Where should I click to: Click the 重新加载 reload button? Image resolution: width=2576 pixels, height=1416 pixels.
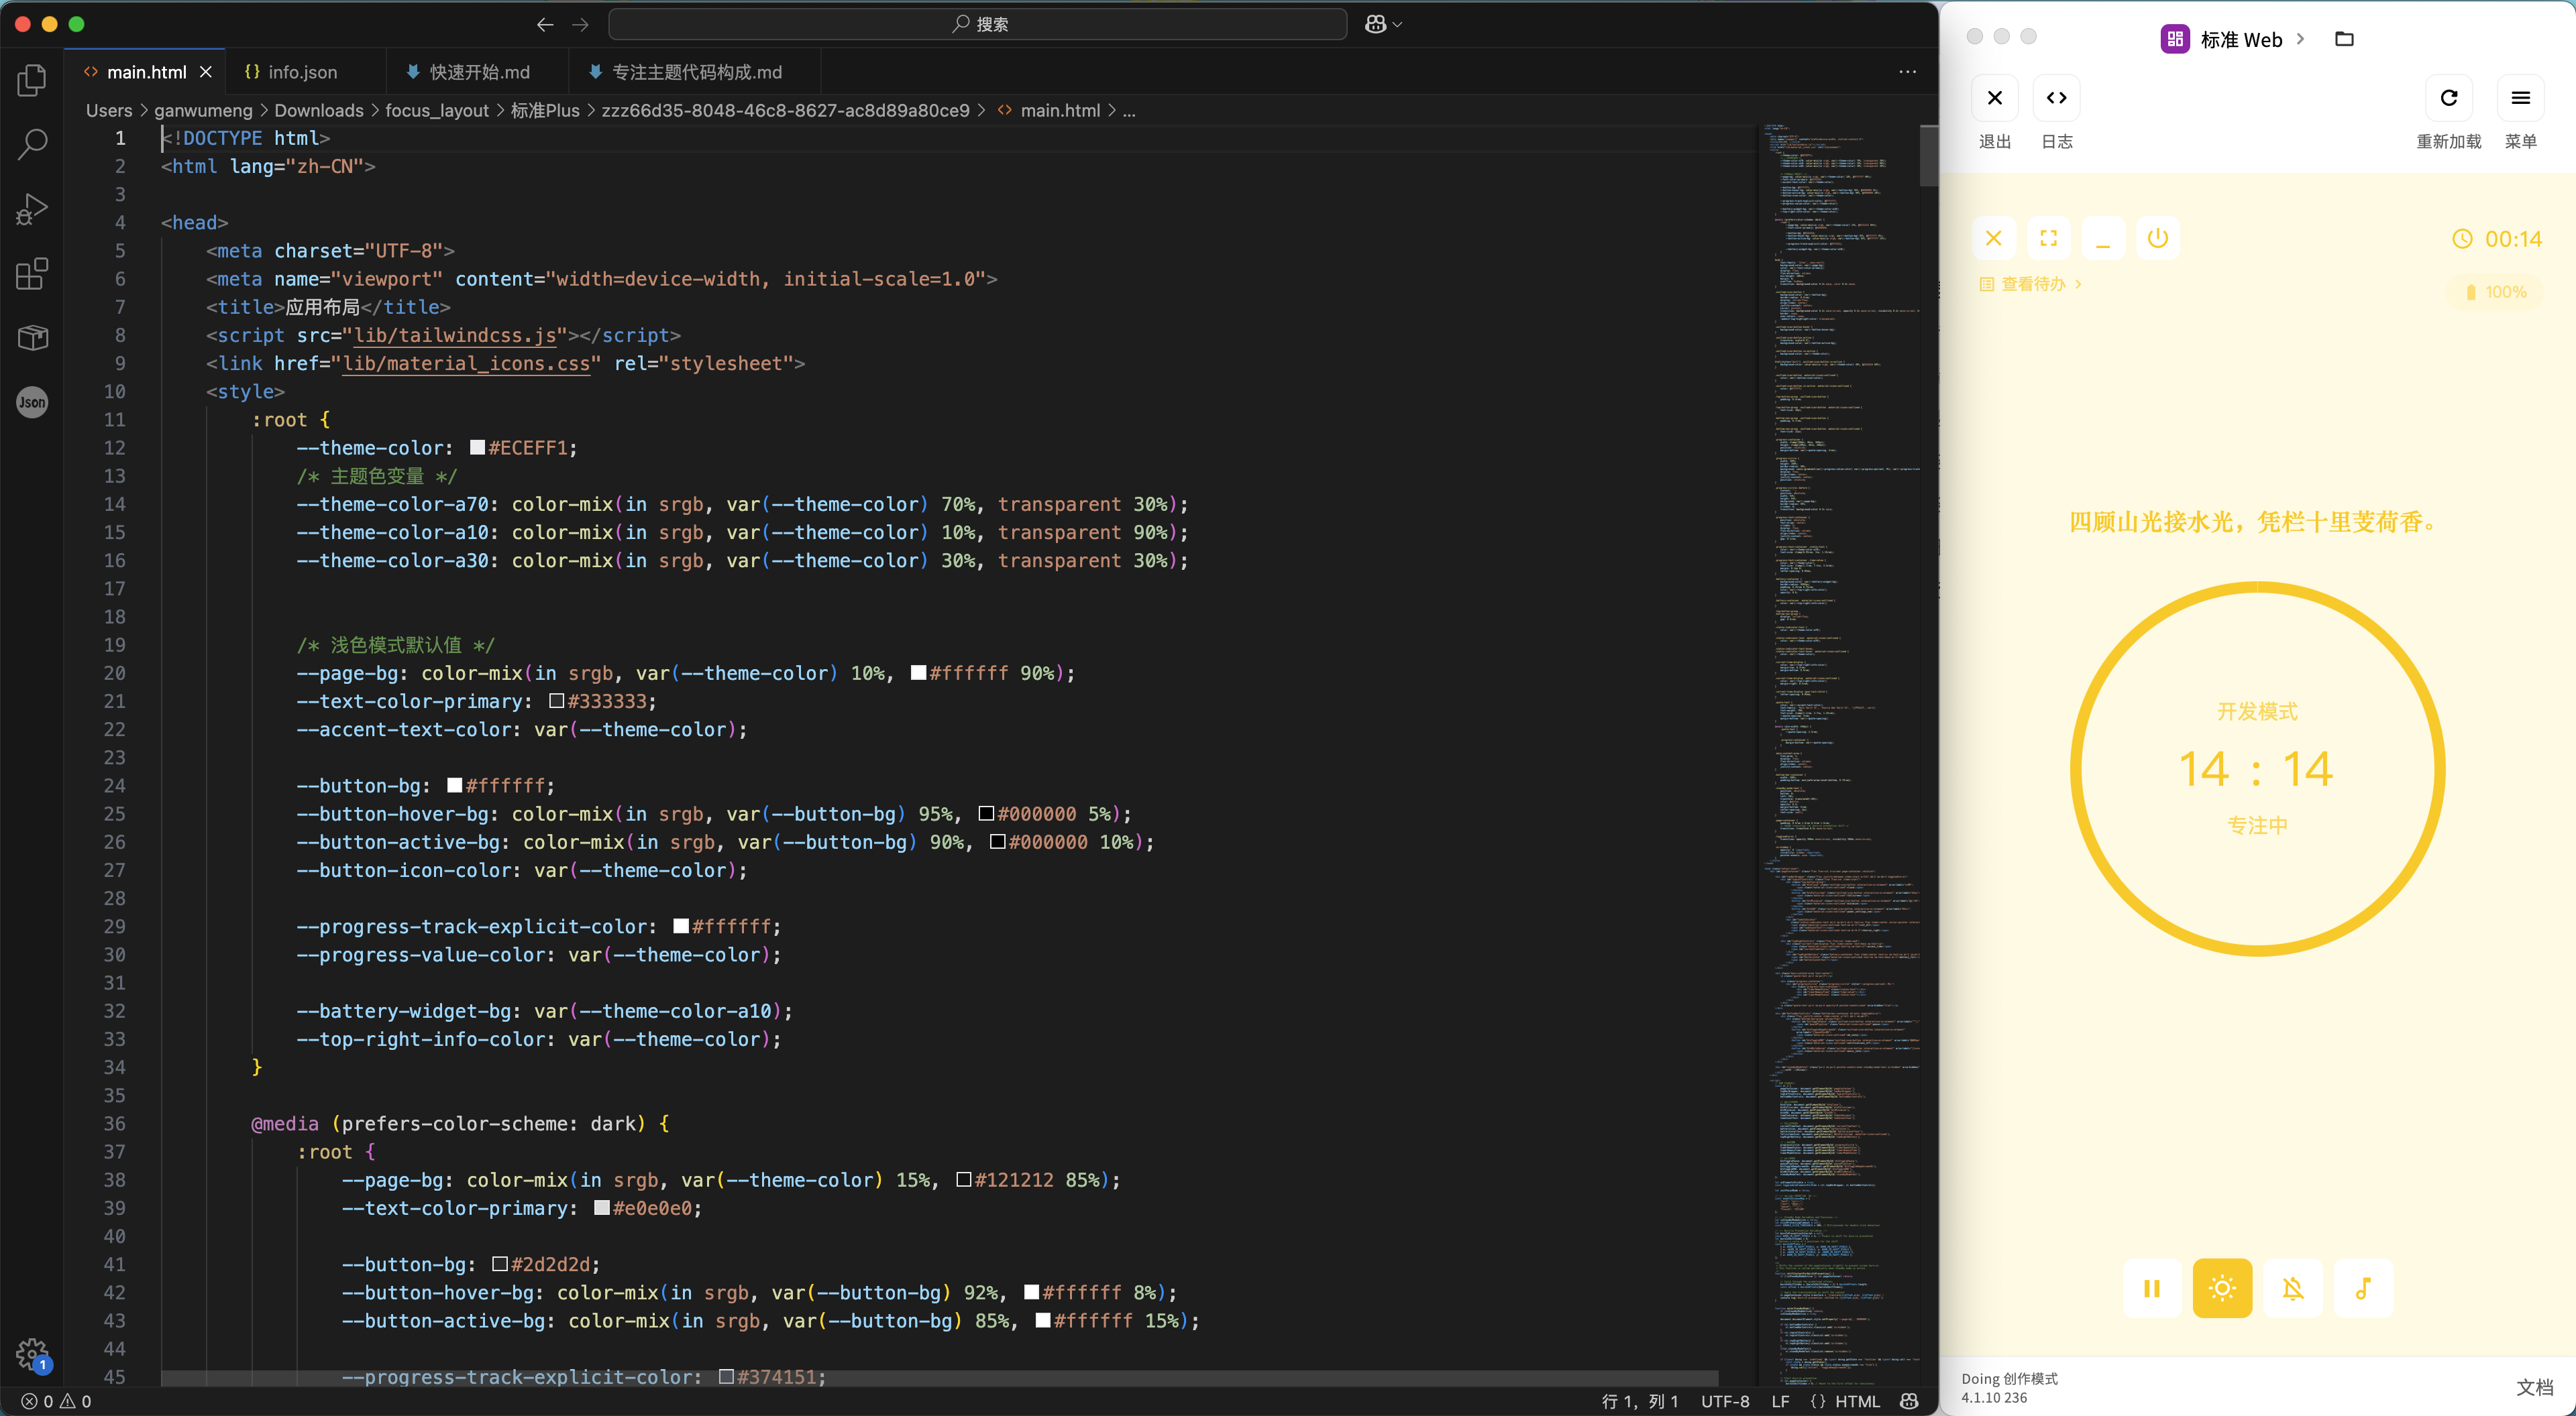click(x=2448, y=98)
